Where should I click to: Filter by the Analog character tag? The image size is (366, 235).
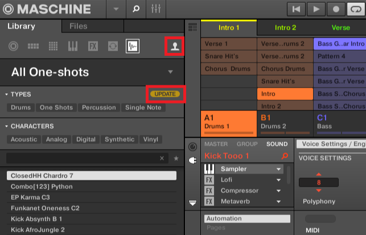click(x=56, y=139)
